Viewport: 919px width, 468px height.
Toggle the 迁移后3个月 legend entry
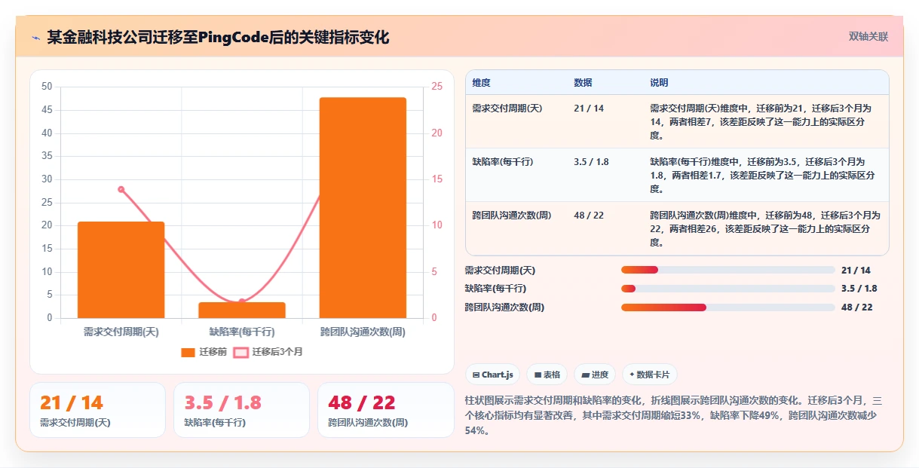[268, 352]
